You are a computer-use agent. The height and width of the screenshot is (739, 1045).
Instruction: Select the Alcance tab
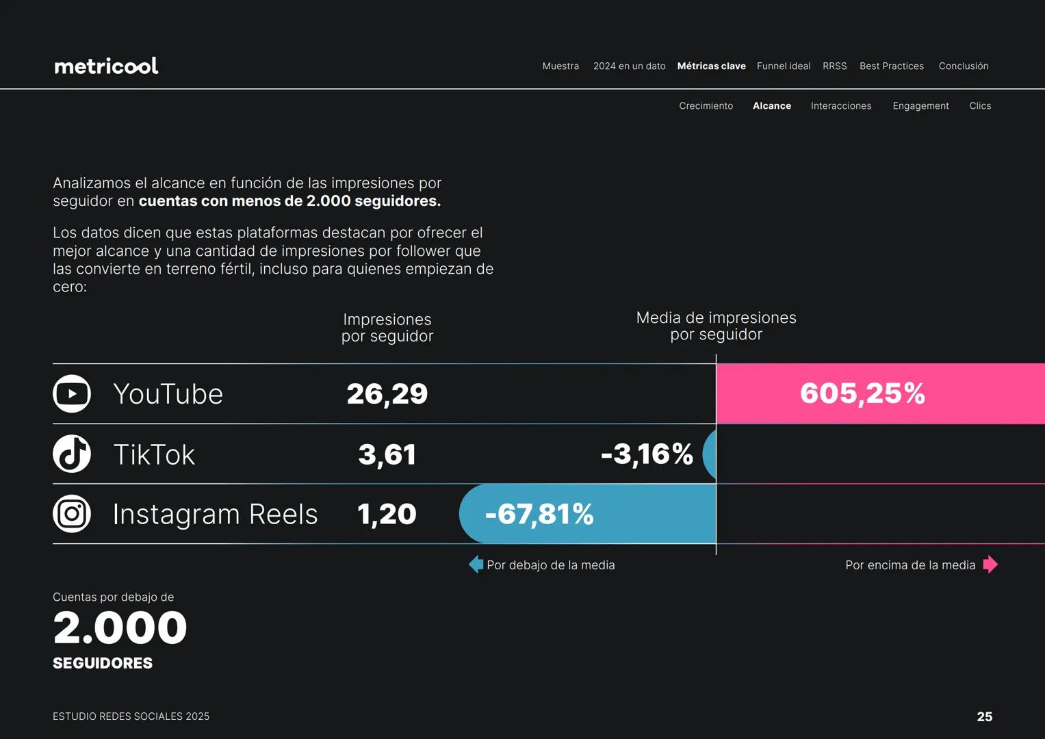pyautogui.click(x=771, y=106)
